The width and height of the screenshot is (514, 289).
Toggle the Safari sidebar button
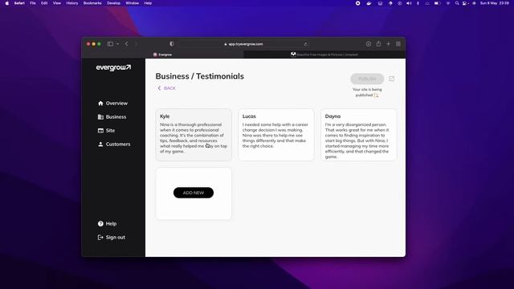(x=110, y=44)
